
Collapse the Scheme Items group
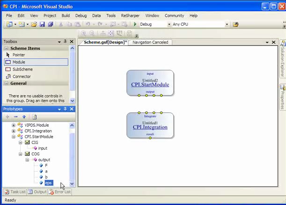pyautogui.click(x=7, y=48)
